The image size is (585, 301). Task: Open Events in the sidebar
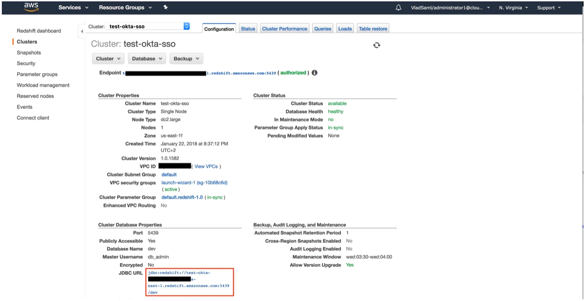click(x=25, y=107)
